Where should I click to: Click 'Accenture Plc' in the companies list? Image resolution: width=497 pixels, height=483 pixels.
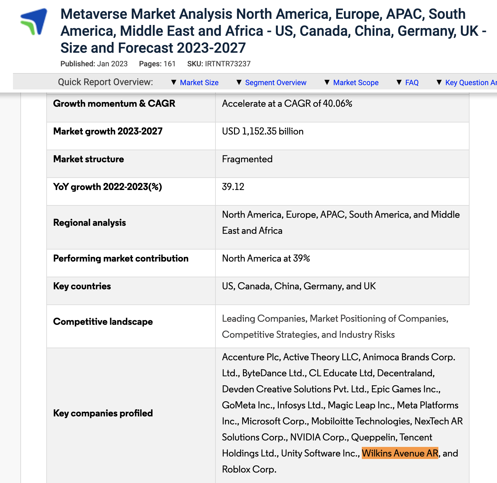[x=251, y=357]
